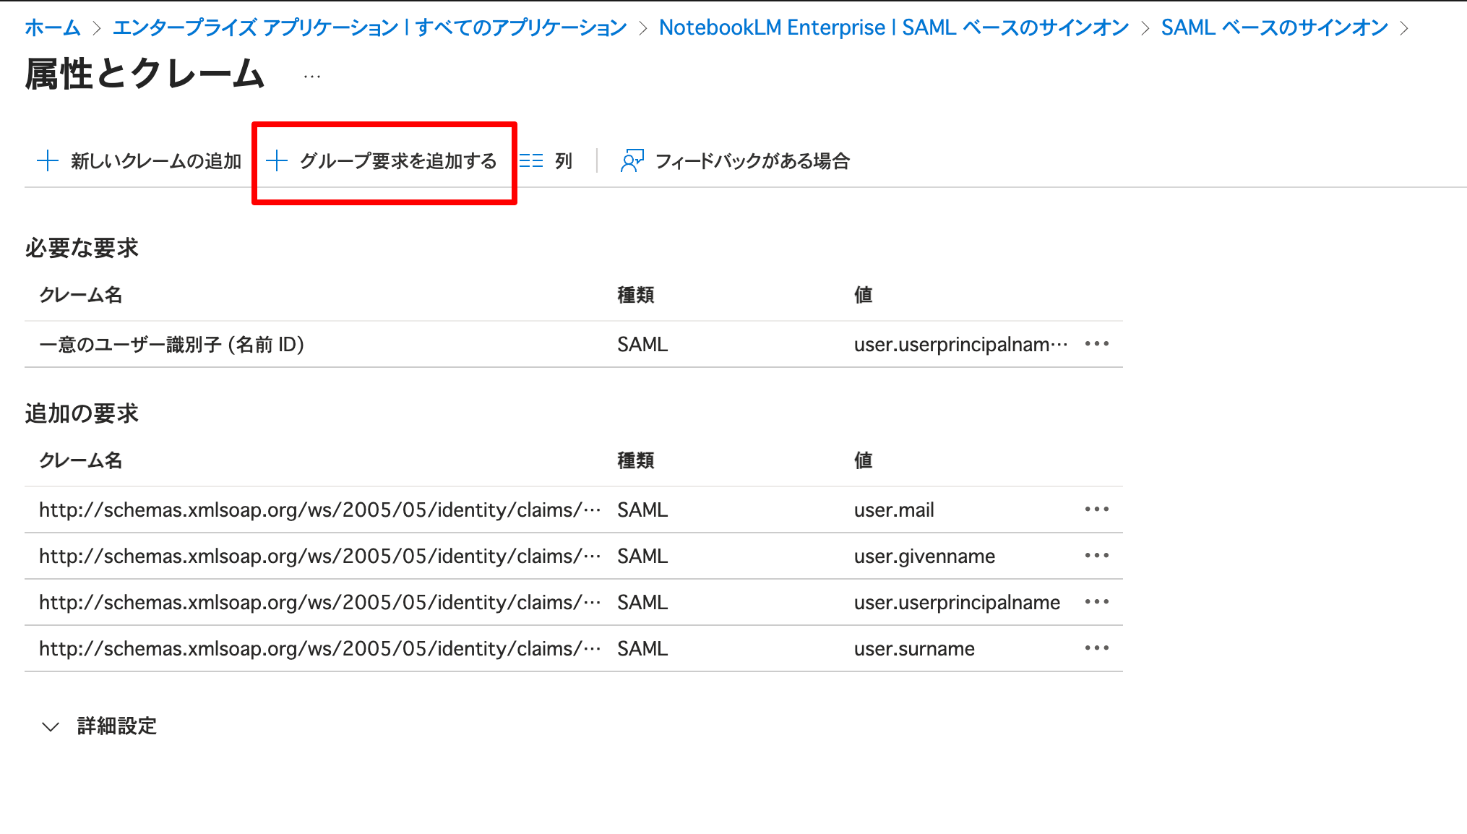This screenshot has width=1467, height=834.
Task: Open the ellipsis menu on the user.mail claim
Action: coord(1097,510)
